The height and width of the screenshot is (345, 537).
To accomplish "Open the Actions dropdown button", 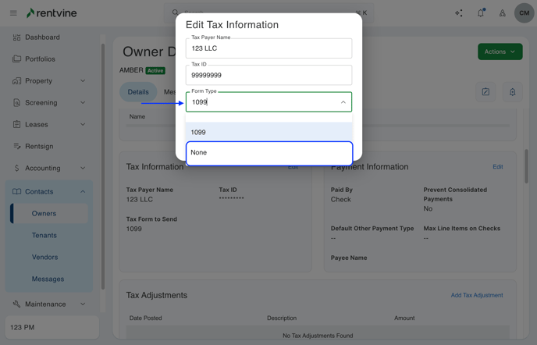I will [500, 52].
